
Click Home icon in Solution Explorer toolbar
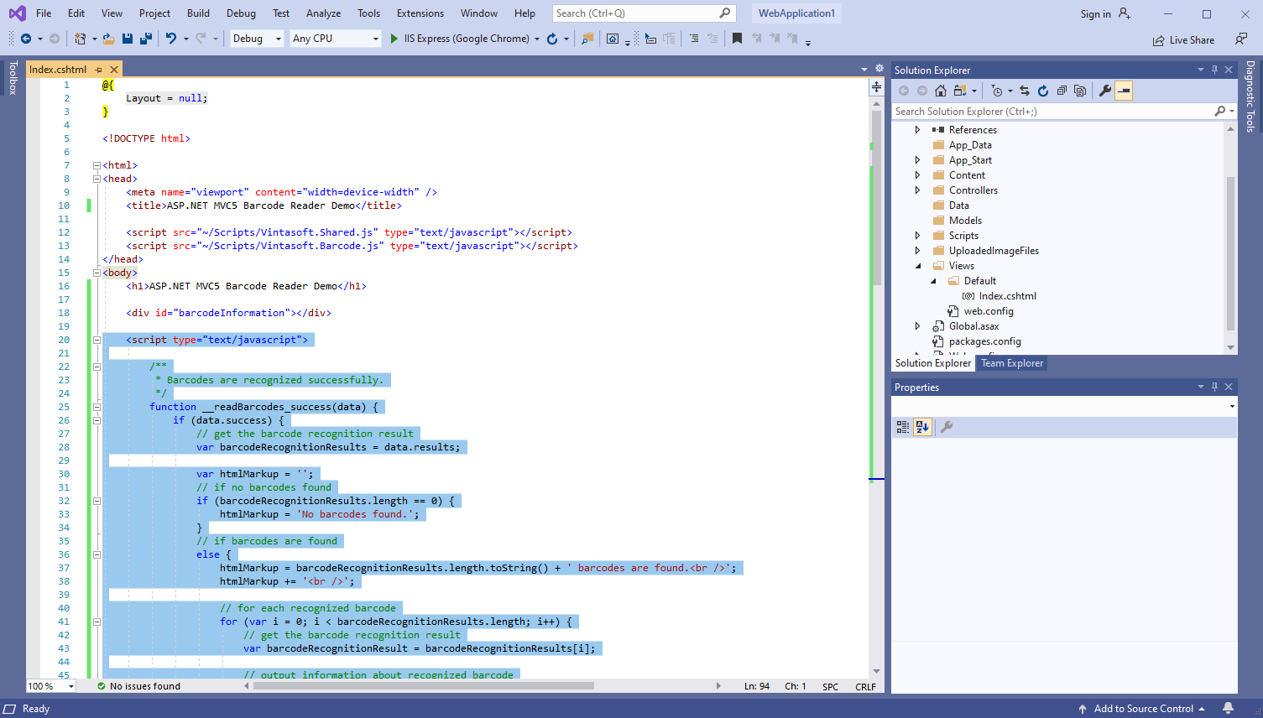(941, 91)
